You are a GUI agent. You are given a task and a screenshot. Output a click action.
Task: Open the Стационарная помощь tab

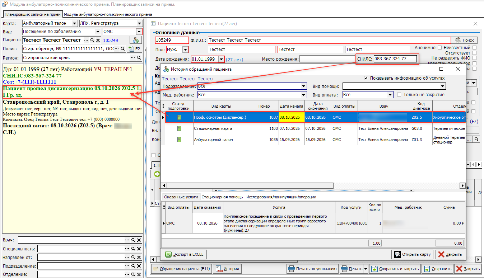(x=223, y=197)
